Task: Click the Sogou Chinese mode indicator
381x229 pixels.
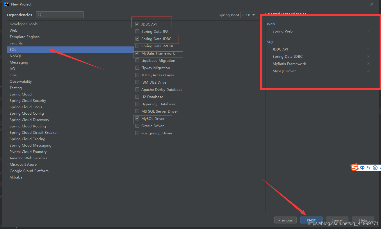Action: (362, 167)
